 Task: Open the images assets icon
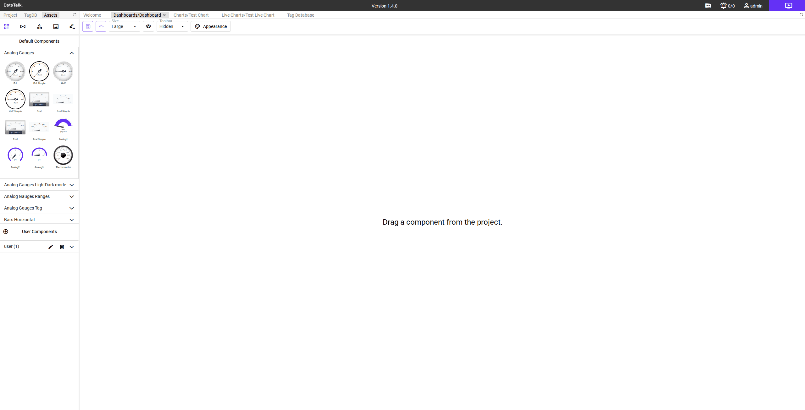pos(56,26)
